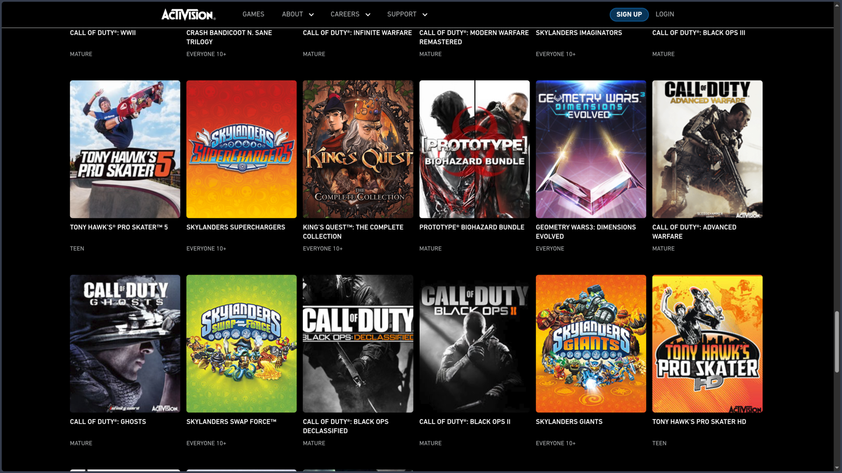Click Call of Duty: Advanced Warfare title
This screenshot has height=473, width=842.
coord(694,232)
